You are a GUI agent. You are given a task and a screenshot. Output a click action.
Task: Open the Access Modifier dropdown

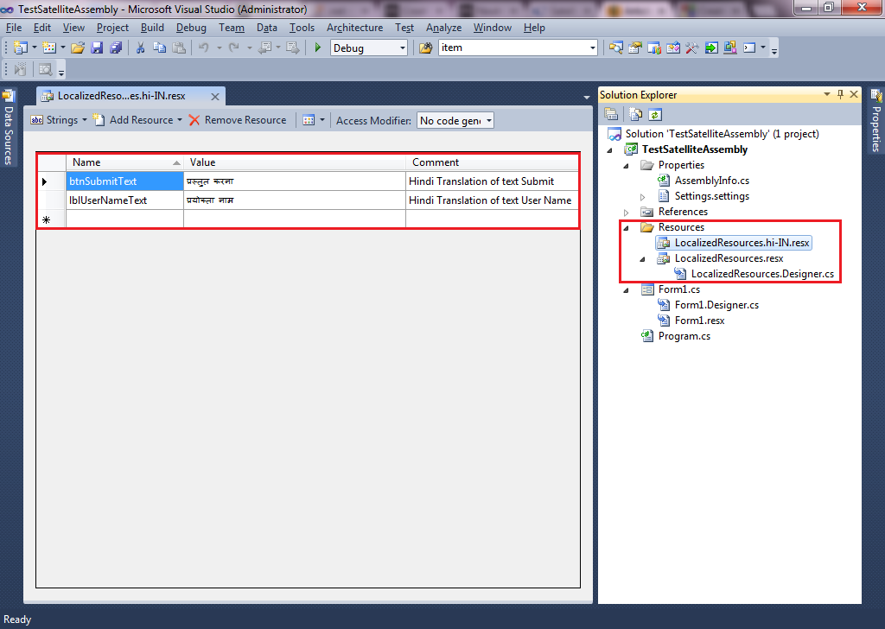489,121
